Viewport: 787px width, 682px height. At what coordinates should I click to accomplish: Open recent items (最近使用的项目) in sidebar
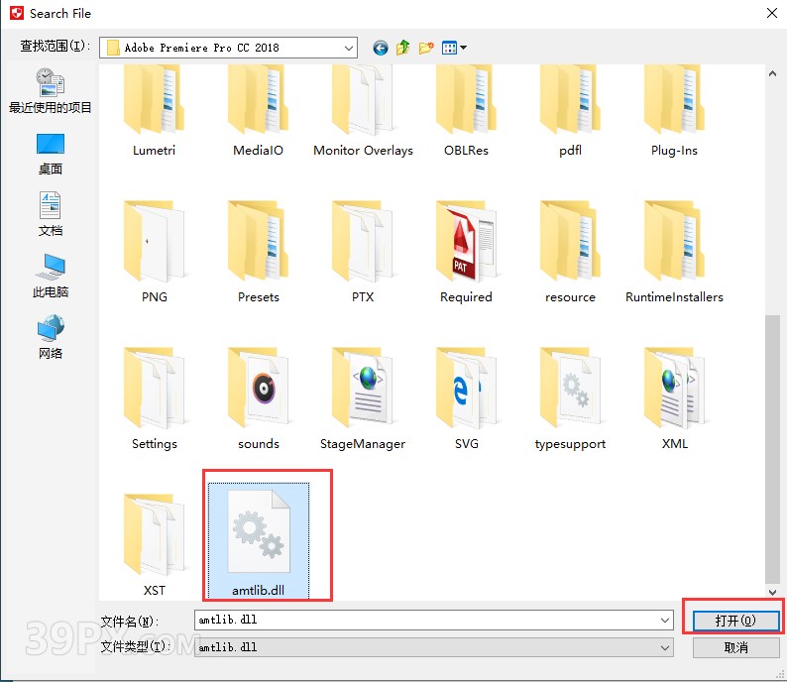coord(51,91)
